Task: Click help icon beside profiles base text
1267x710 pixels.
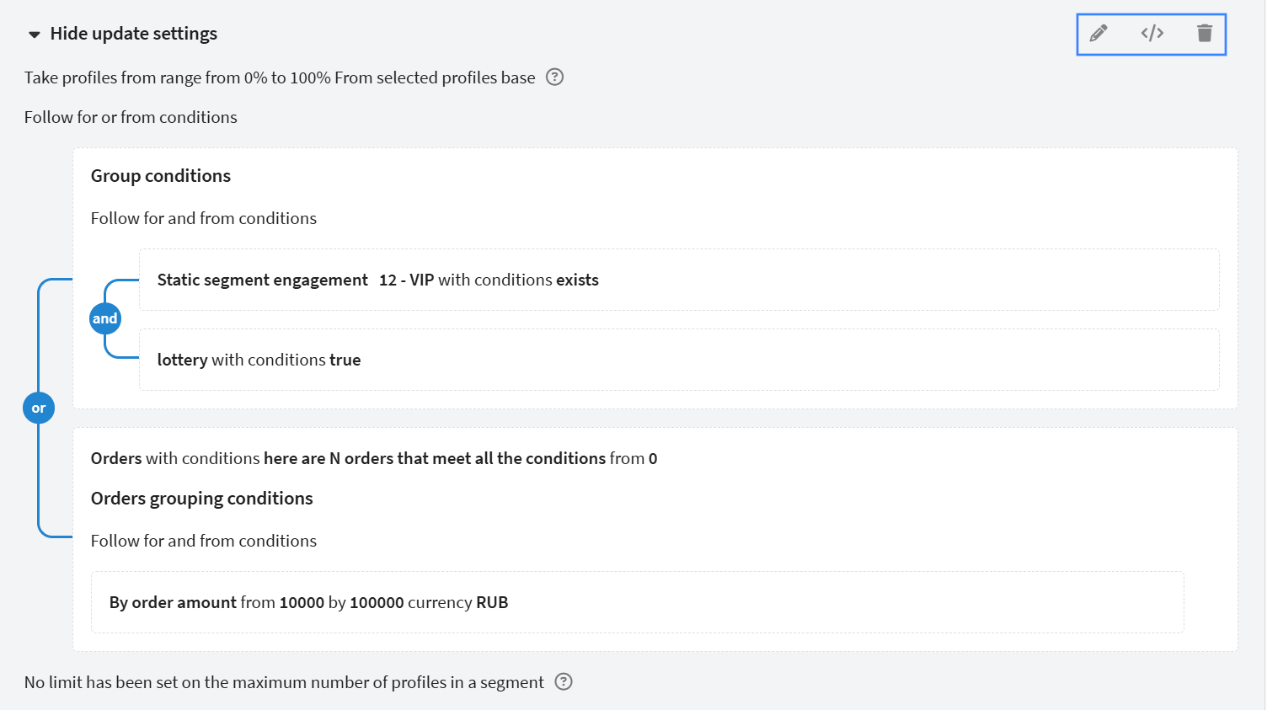Action: click(554, 77)
